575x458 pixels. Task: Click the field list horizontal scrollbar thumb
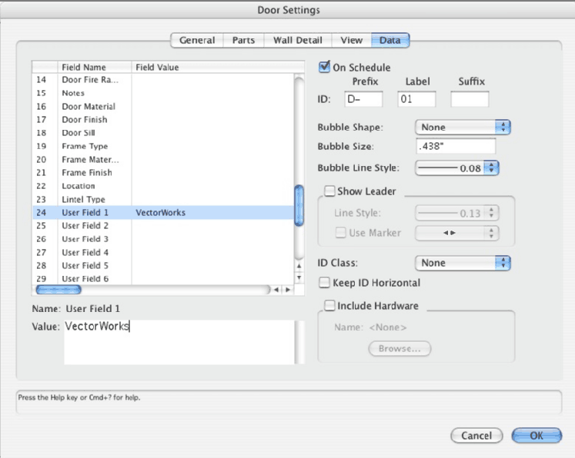[54, 290]
